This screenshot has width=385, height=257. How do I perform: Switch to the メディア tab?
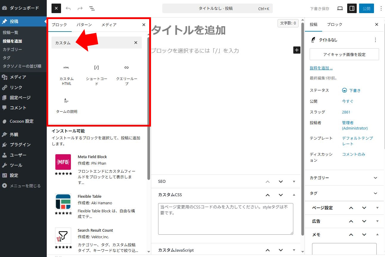109,25
